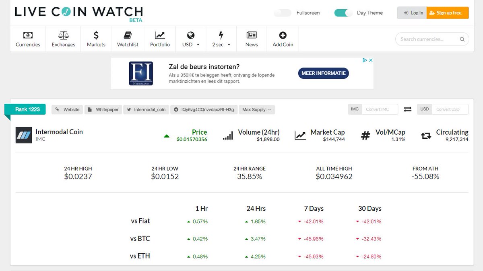Click the Rank 1223 ribbon

point(25,109)
